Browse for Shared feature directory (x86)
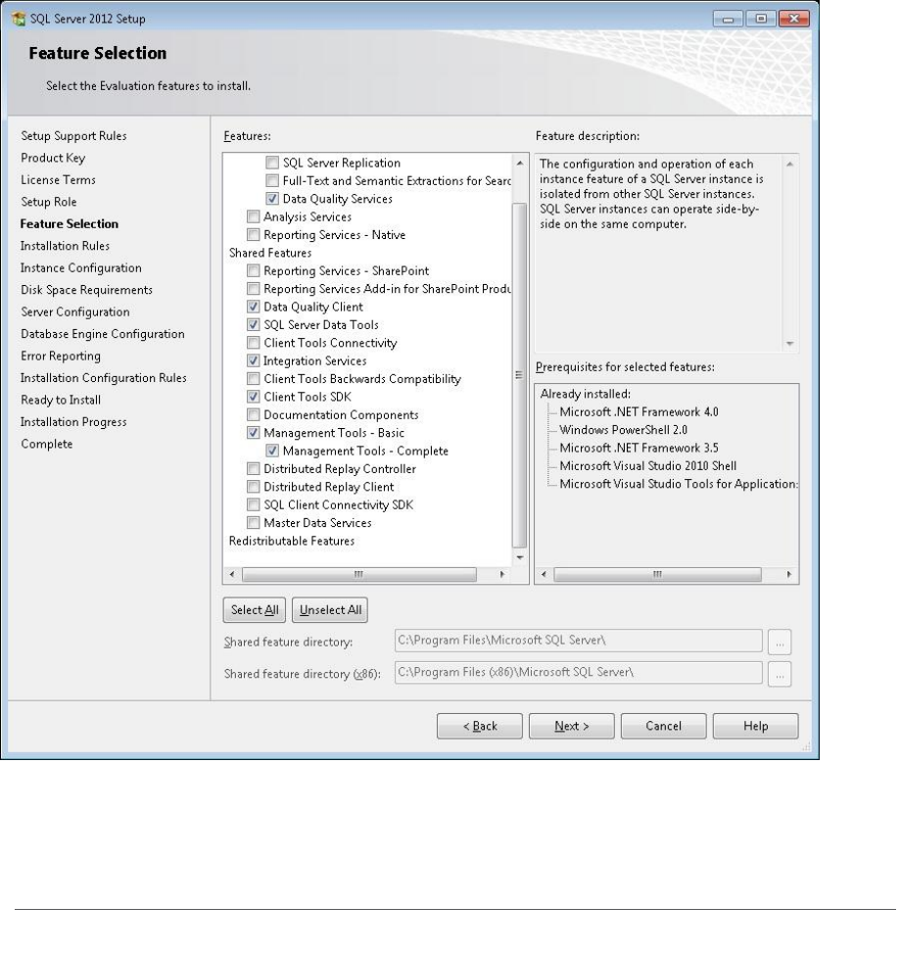Screen dimensions: 900x954 [780, 674]
